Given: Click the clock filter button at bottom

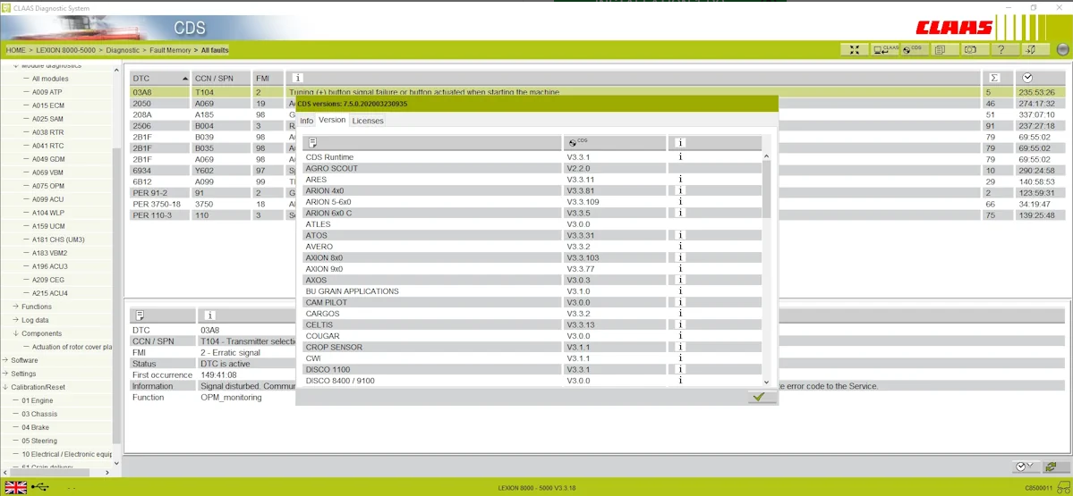Looking at the screenshot, I should coord(1023,467).
